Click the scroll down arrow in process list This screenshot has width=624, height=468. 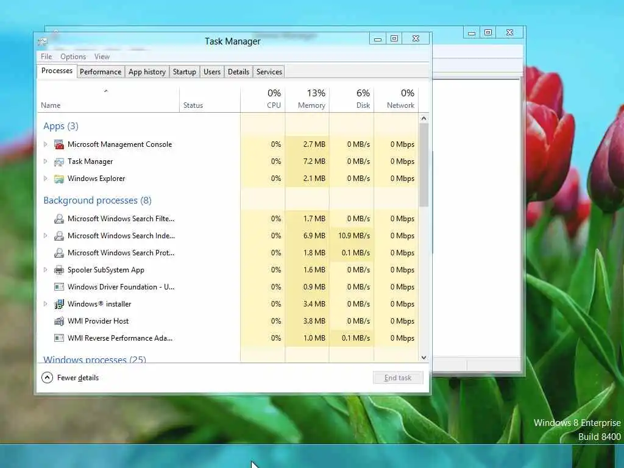(424, 357)
